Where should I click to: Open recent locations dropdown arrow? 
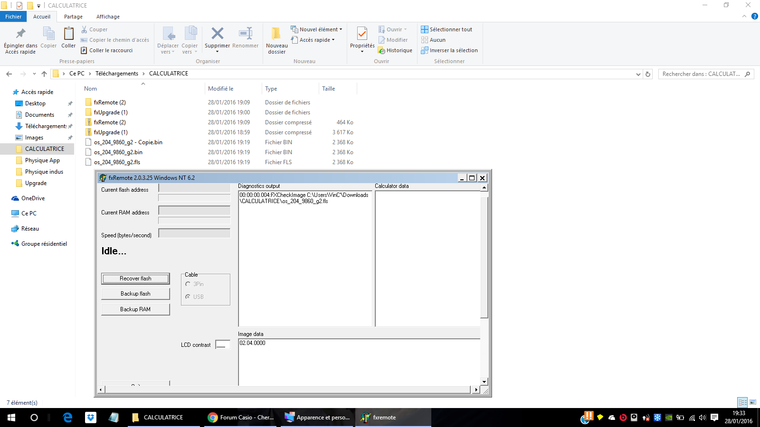pyautogui.click(x=34, y=74)
